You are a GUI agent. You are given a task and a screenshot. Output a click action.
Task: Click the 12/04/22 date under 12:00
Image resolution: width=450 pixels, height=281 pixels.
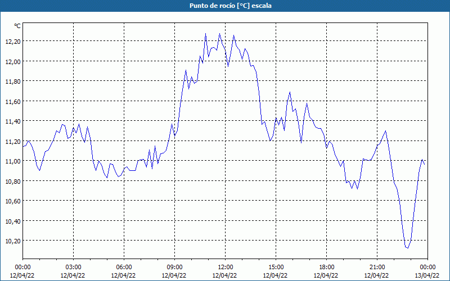pos(224,275)
